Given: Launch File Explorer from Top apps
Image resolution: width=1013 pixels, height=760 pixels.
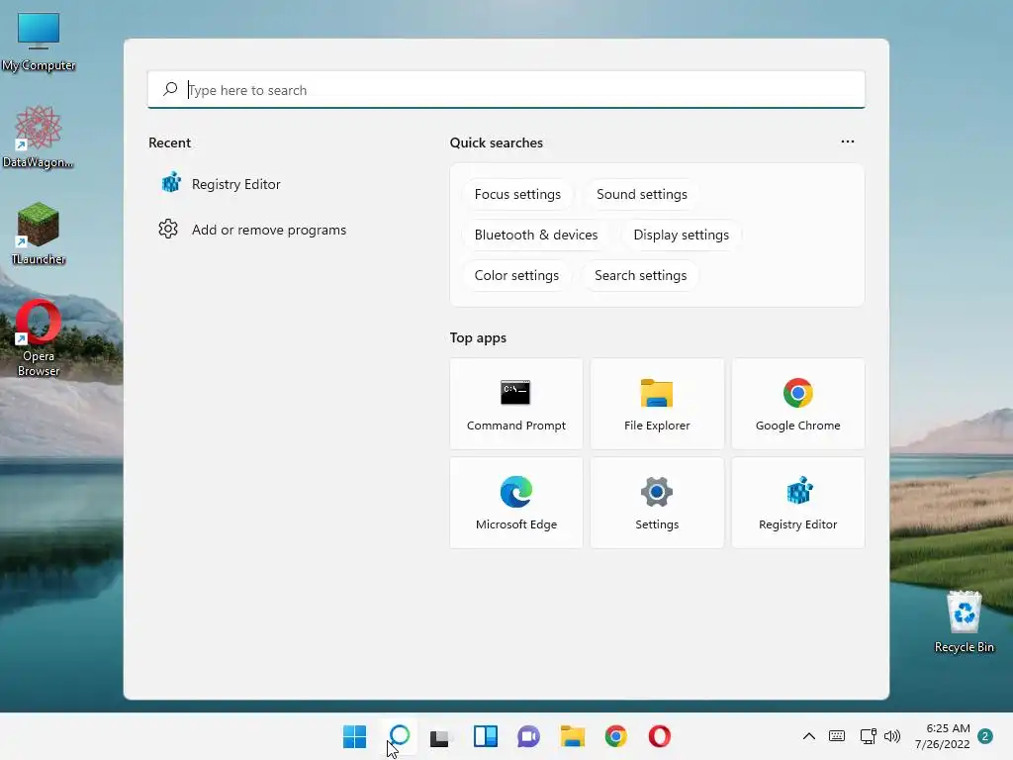Looking at the screenshot, I should (x=657, y=404).
